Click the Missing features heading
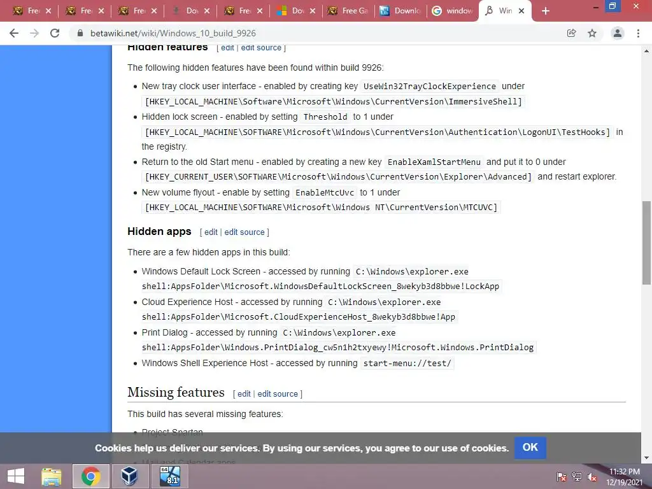Viewport: 652px width, 489px height. click(x=176, y=392)
